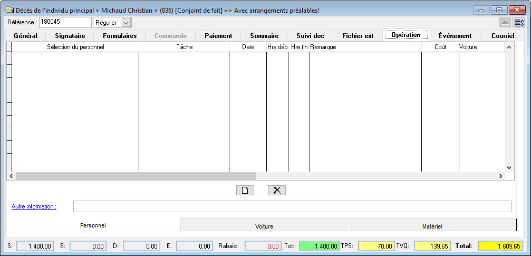Open the Signataire tab

[x=70, y=36]
